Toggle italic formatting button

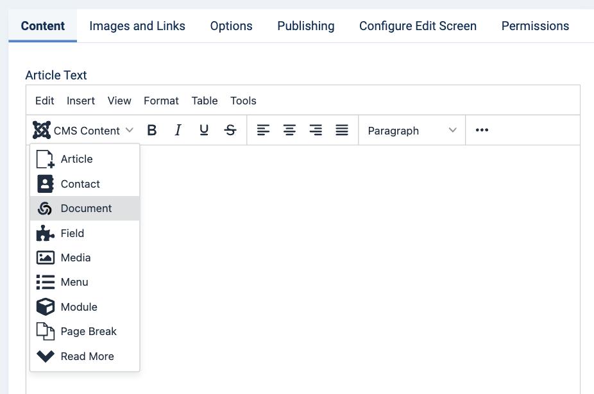coord(178,130)
